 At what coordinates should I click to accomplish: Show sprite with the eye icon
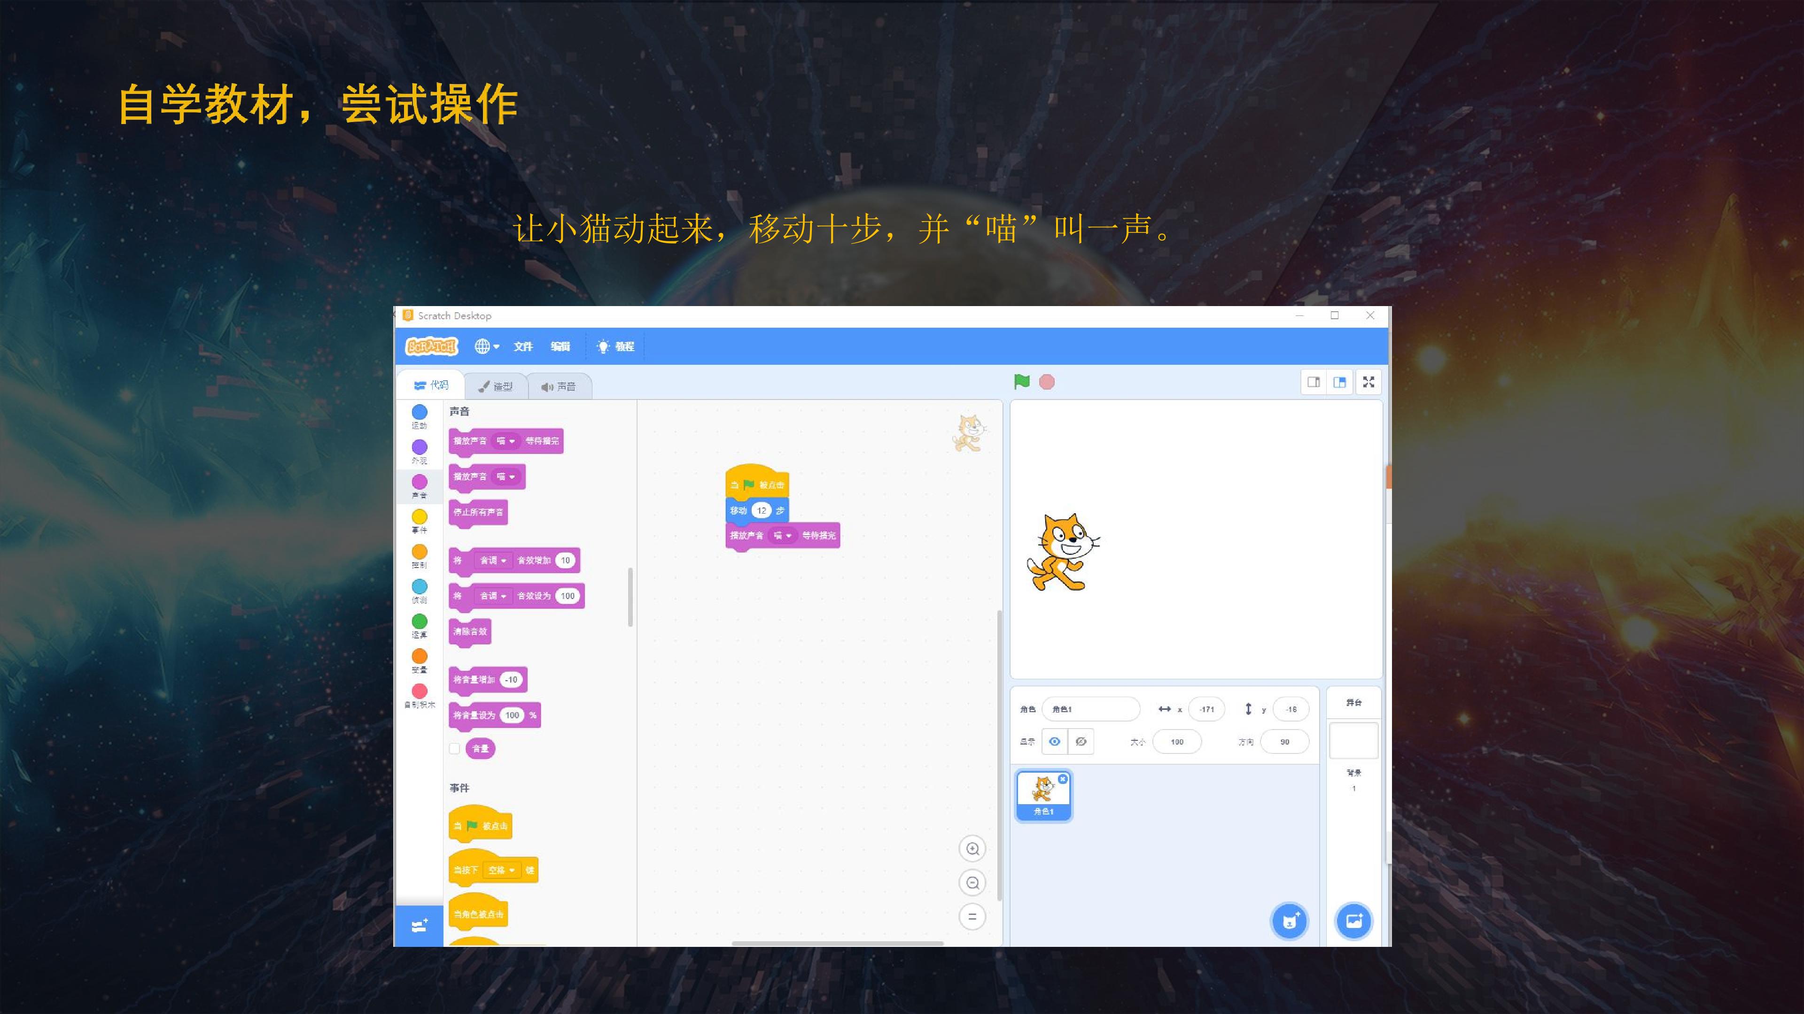point(1055,741)
